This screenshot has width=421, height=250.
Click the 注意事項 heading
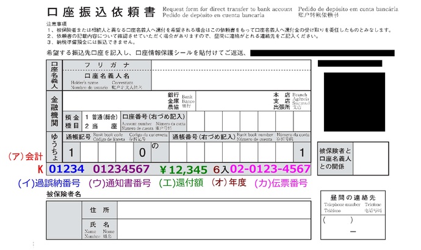click(x=57, y=24)
